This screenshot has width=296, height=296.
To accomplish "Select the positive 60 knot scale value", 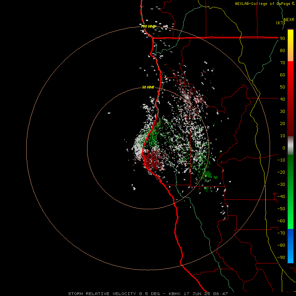I will [x=283, y=75].
